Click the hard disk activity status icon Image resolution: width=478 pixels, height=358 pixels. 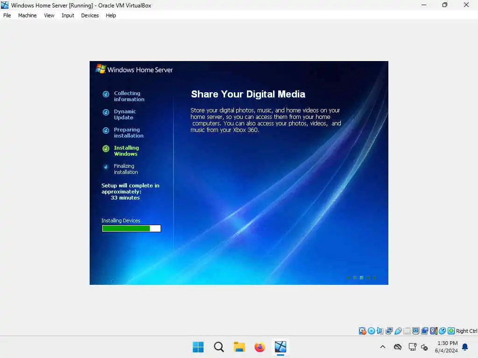pyautogui.click(x=362, y=330)
